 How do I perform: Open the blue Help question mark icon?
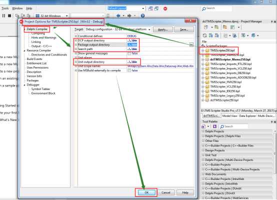[142, 15]
